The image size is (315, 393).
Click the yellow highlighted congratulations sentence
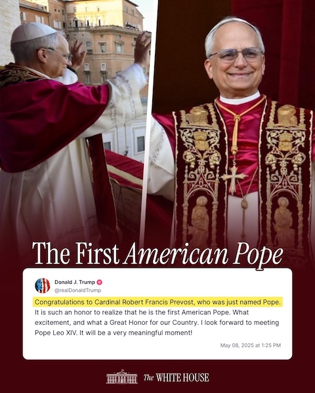tap(157, 302)
